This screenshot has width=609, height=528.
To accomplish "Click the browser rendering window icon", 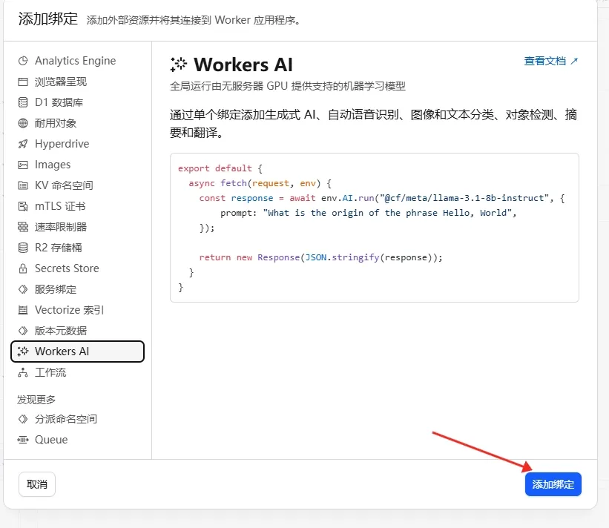I will (x=23, y=82).
